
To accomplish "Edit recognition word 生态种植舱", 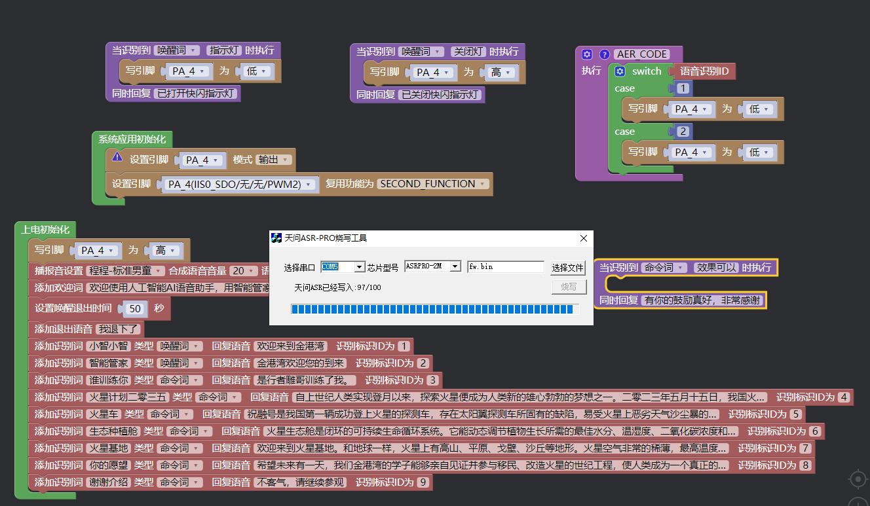I will pyautogui.click(x=113, y=431).
